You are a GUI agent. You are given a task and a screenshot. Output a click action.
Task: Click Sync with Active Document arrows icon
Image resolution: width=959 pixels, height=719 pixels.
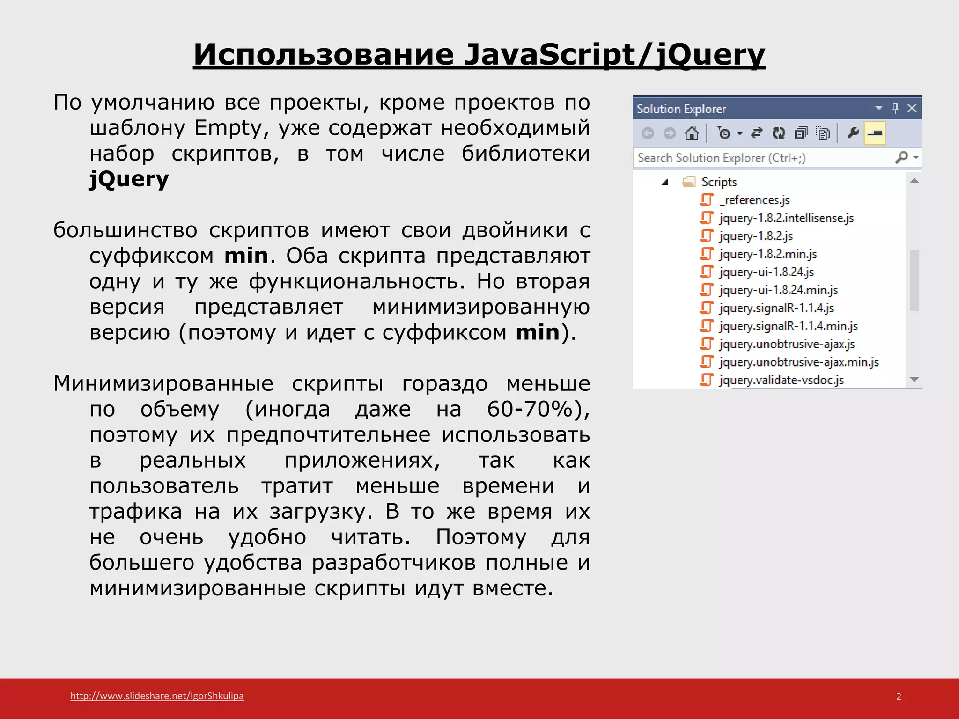(757, 134)
